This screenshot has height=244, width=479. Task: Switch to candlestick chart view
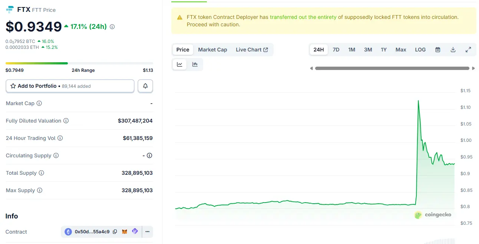point(195,64)
